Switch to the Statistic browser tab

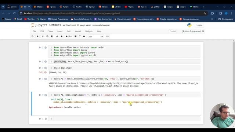(x=38, y=7)
